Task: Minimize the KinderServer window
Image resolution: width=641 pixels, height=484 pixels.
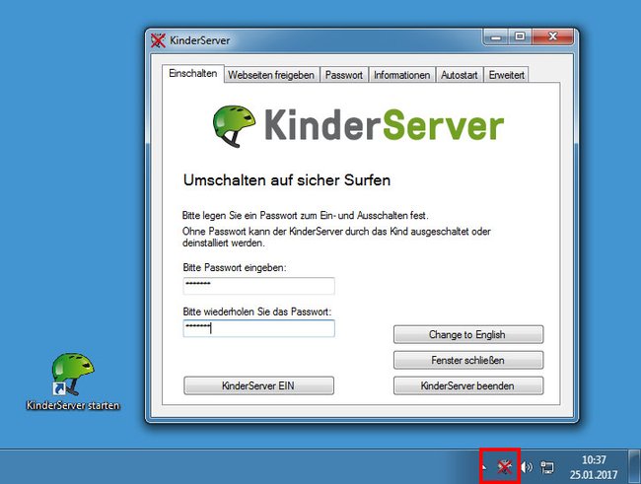Action: coord(496,36)
